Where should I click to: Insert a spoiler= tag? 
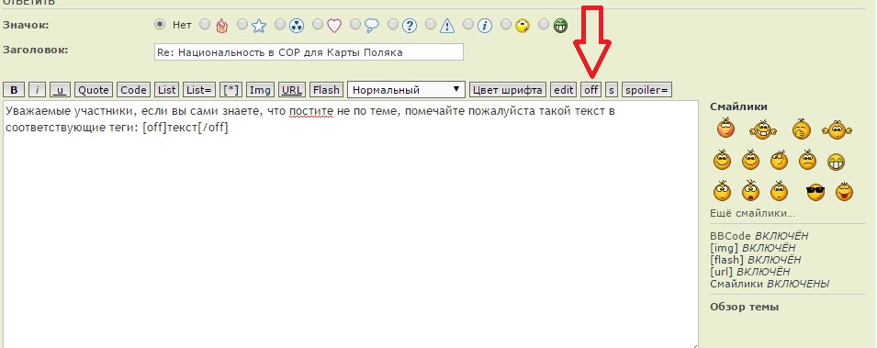(x=647, y=89)
